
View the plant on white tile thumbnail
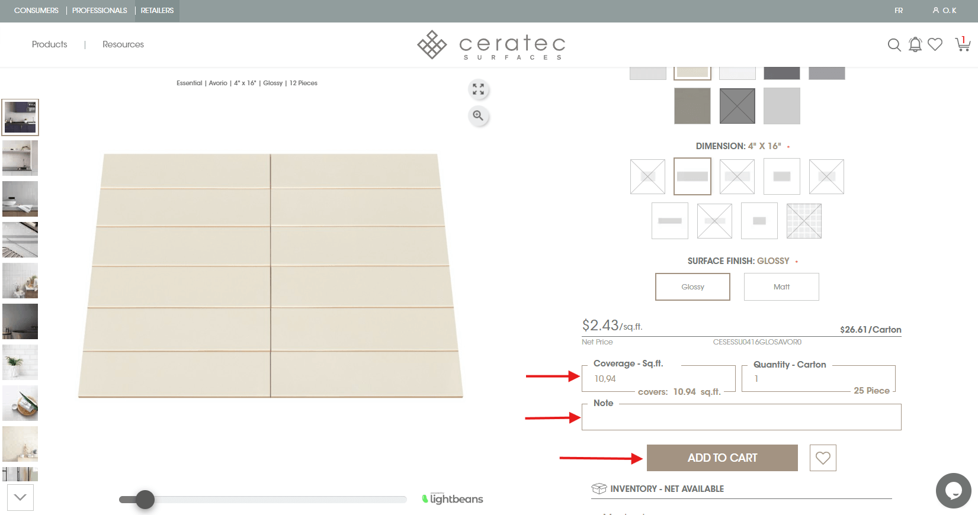(20, 362)
